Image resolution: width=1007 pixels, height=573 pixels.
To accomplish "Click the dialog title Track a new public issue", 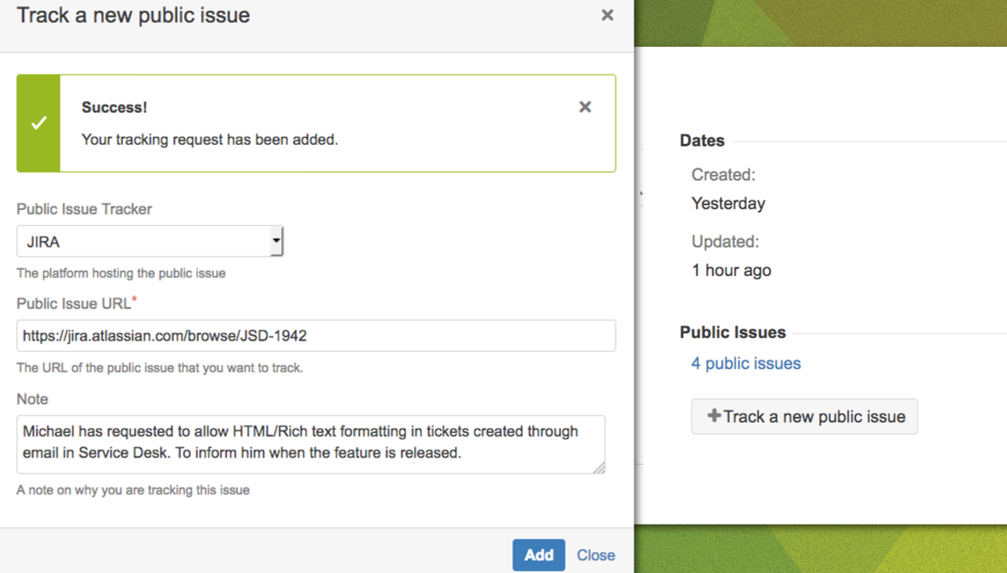I will (134, 15).
